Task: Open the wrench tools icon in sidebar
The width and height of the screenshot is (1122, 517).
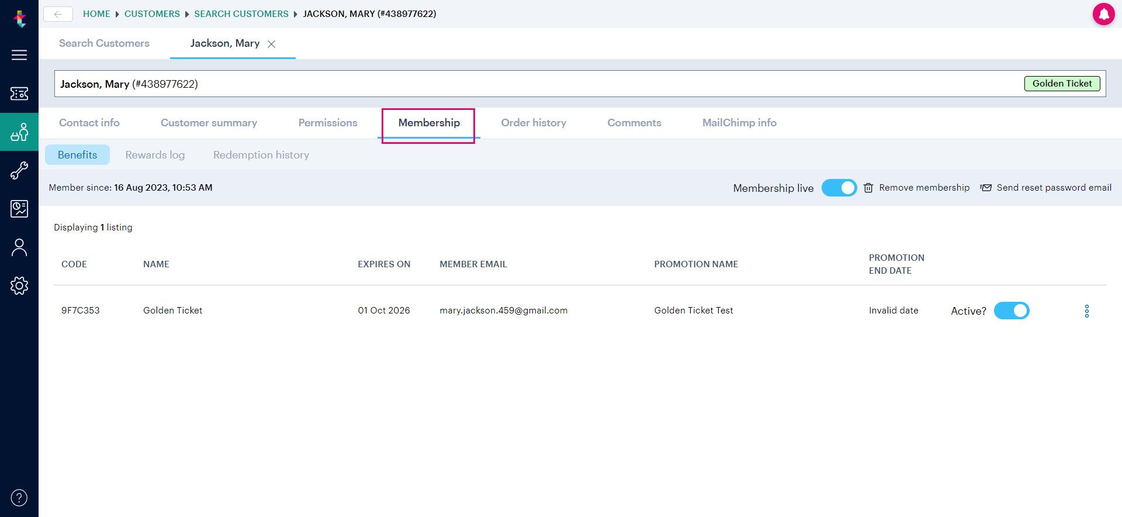Action: point(19,170)
